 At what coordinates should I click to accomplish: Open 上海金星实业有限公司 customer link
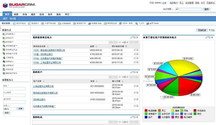tap(43, 86)
